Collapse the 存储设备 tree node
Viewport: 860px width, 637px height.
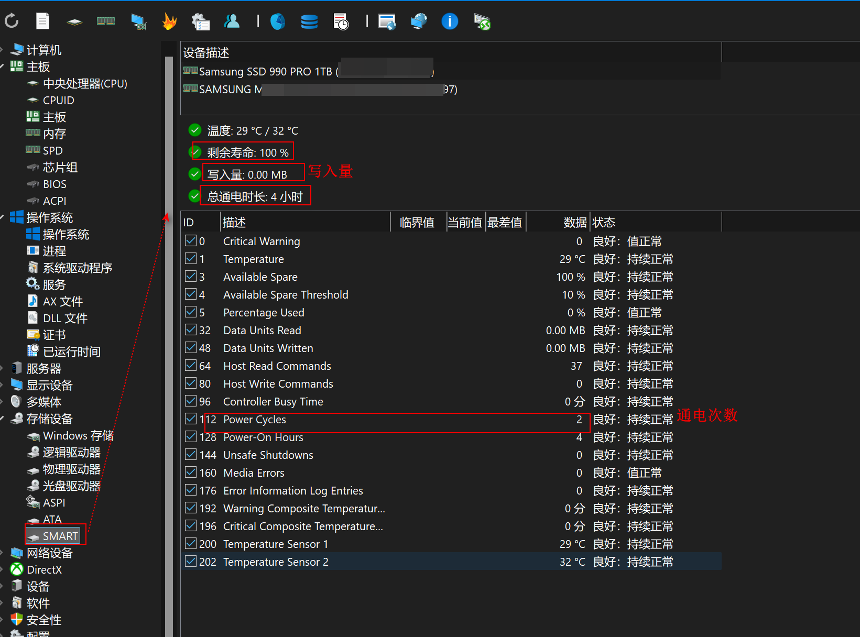coord(2,419)
